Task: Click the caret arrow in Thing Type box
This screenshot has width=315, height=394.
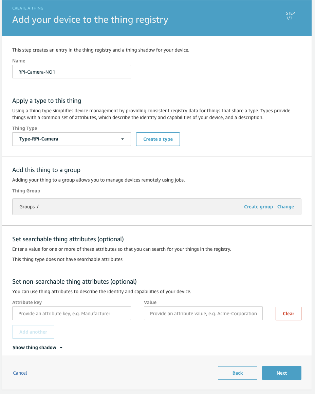Action: 123,139
